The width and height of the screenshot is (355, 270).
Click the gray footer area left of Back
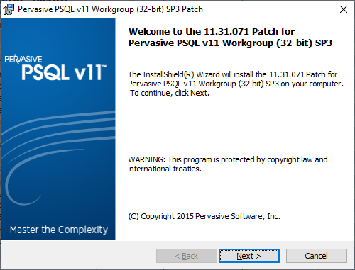[78, 256]
